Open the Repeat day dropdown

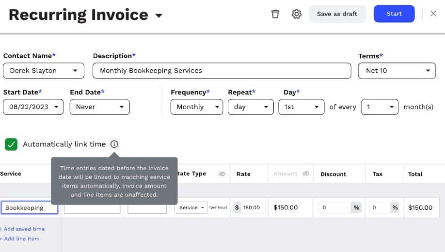pos(251,107)
